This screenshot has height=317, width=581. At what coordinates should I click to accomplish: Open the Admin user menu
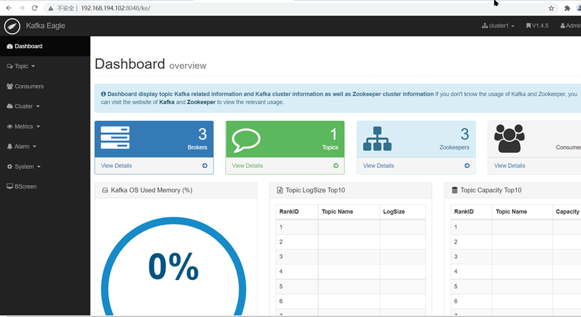(570, 26)
